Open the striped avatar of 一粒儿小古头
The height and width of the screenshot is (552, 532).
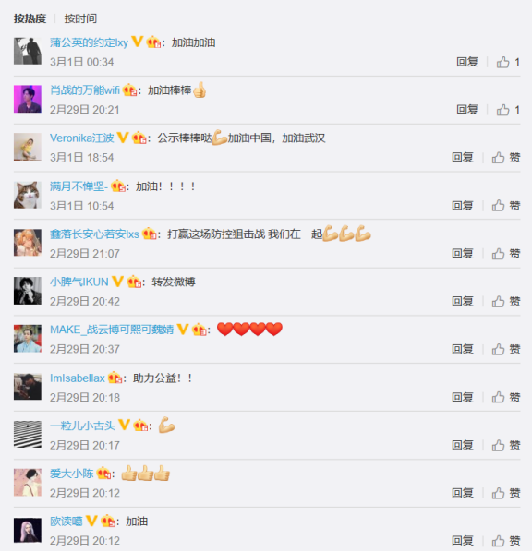click(x=28, y=434)
